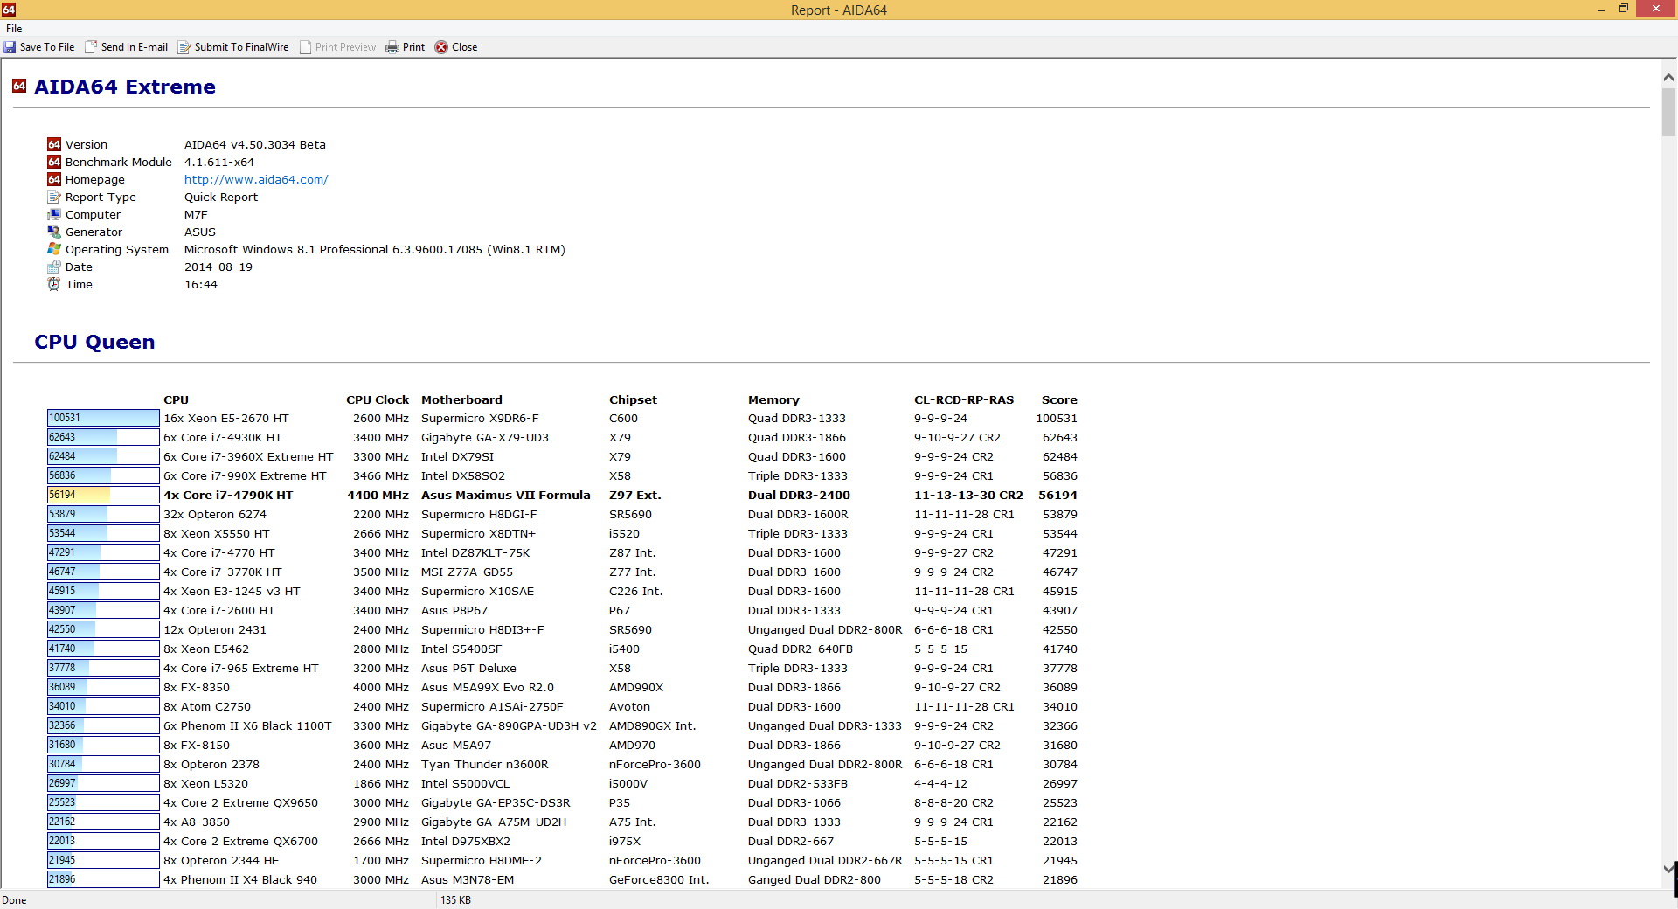Click the Print Preview label
The height and width of the screenshot is (909, 1678).
(x=345, y=47)
